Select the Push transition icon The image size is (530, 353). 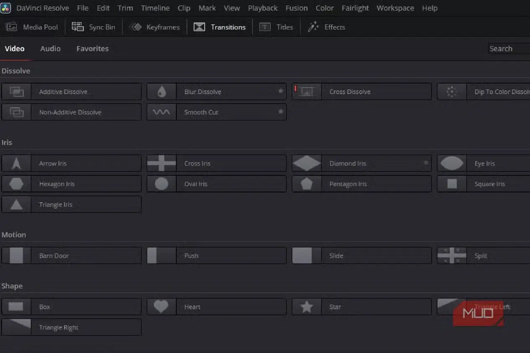click(x=162, y=256)
